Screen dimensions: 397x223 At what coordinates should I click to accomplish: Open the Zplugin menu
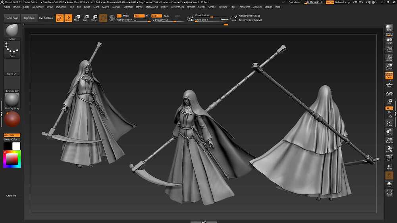pyautogui.click(x=257, y=7)
